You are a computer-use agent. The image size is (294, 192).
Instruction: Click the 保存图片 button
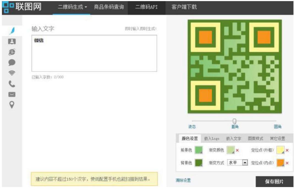274,182
